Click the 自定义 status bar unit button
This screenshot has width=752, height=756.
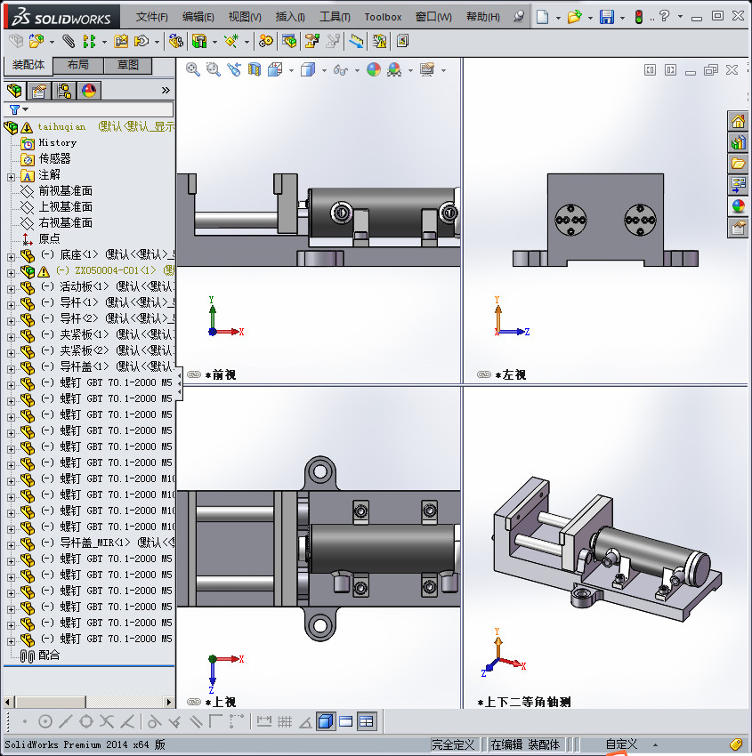[x=622, y=744]
